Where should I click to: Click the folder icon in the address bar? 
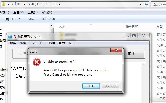point(4,4)
